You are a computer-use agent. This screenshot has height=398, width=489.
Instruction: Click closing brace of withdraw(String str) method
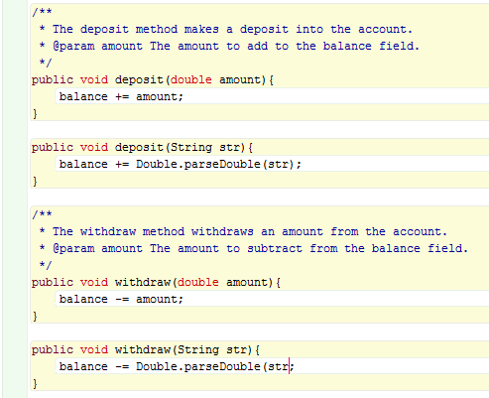35,384
